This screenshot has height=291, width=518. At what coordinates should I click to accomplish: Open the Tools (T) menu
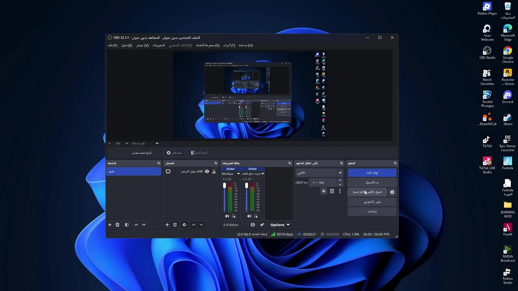click(229, 45)
